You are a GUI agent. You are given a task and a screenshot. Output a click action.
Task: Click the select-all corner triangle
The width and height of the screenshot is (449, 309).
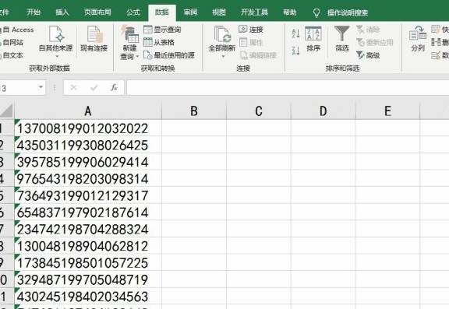[6, 110]
